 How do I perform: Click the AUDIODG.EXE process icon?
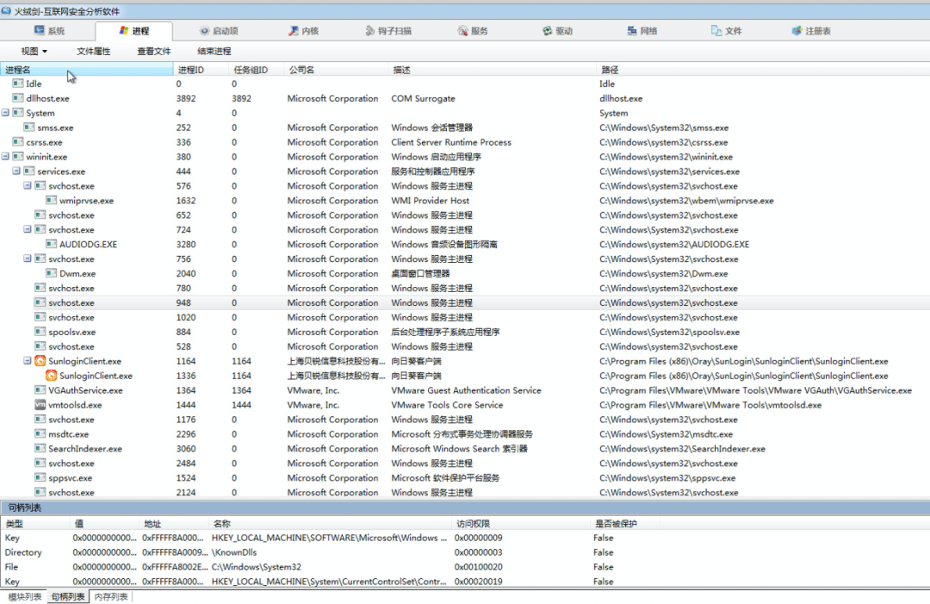[x=51, y=244]
